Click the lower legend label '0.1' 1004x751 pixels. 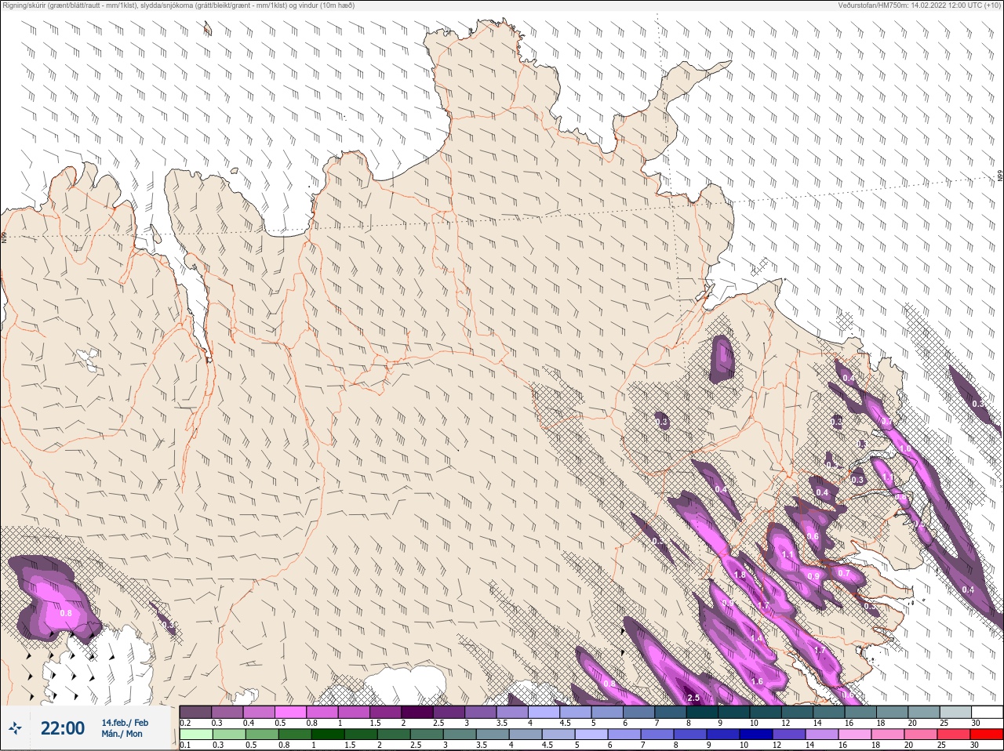185,745
